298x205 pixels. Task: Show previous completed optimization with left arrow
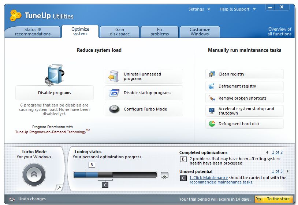tap(267, 152)
